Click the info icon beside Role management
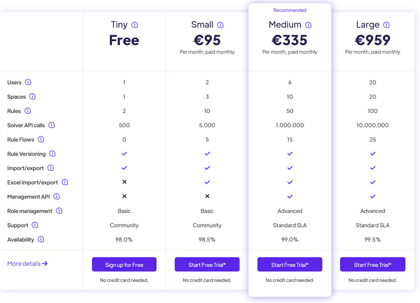Screen dimensions: 420x303 coord(59,211)
